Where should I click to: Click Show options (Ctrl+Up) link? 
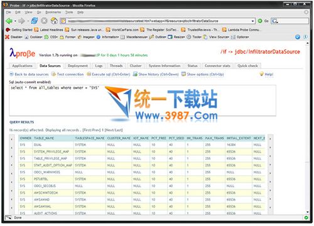pyautogui.click(x=205, y=74)
